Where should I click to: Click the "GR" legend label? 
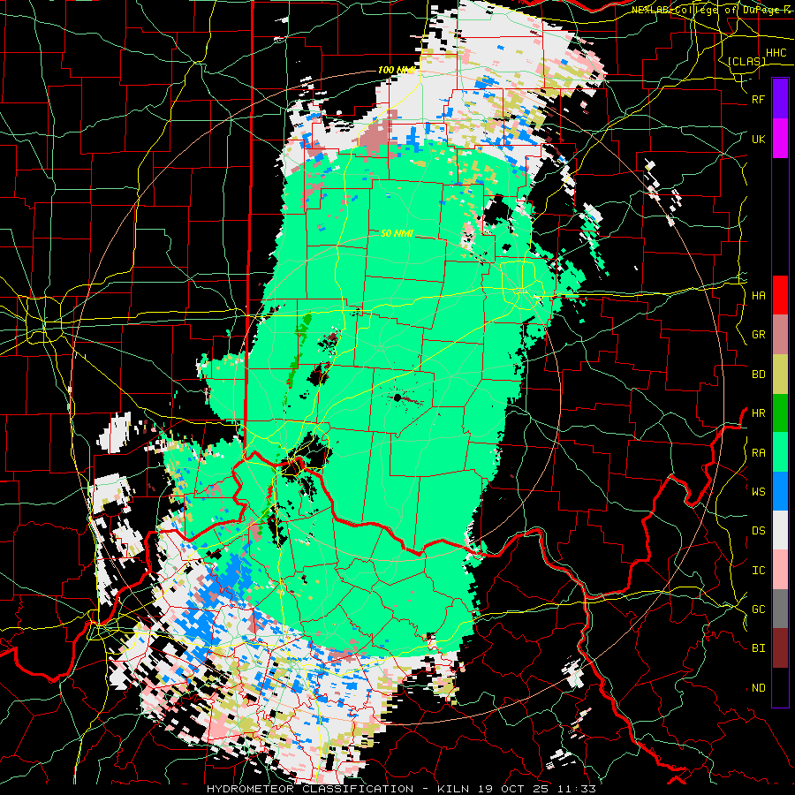(x=758, y=335)
